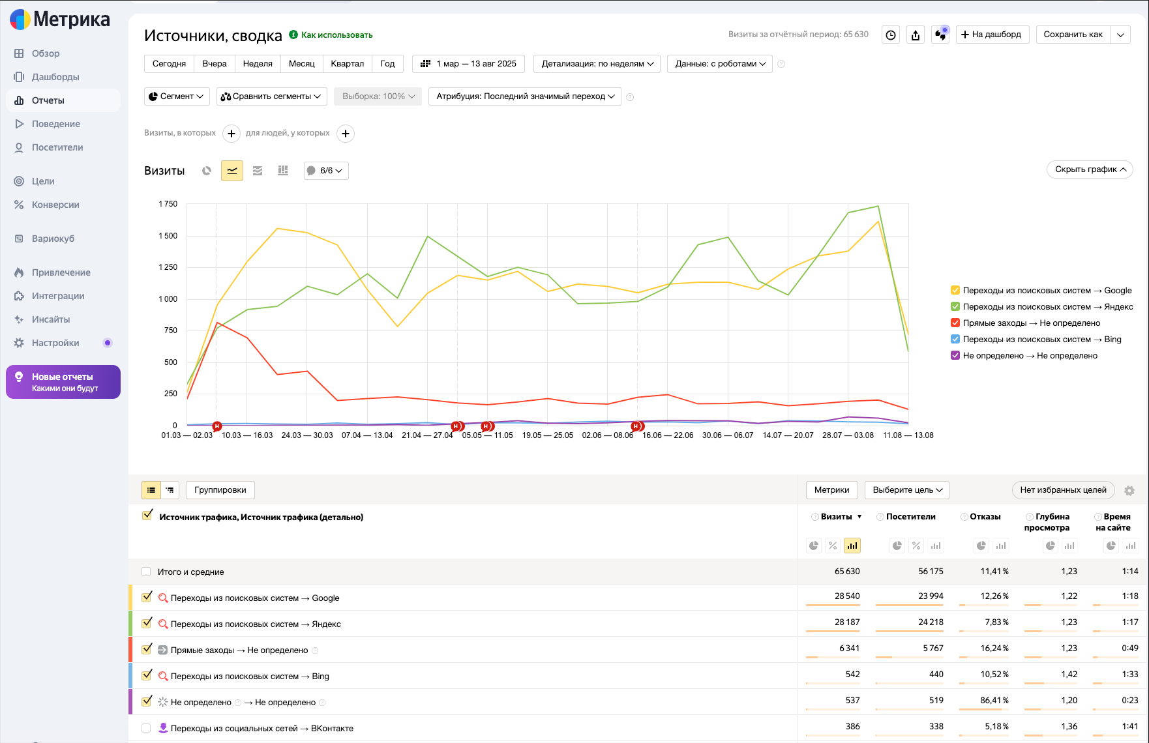Open Сравнить сегменты dropdown

click(271, 96)
